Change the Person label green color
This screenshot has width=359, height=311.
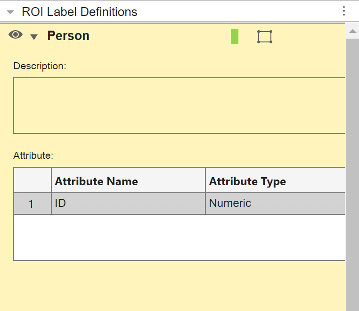(234, 37)
